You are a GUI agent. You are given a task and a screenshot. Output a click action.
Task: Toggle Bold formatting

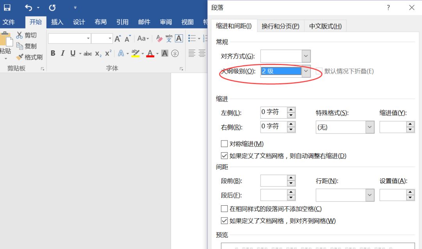53,53
